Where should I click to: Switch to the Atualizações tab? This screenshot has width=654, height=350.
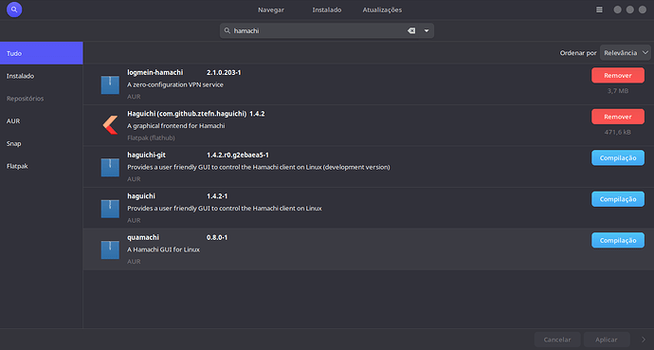click(382, 9)
